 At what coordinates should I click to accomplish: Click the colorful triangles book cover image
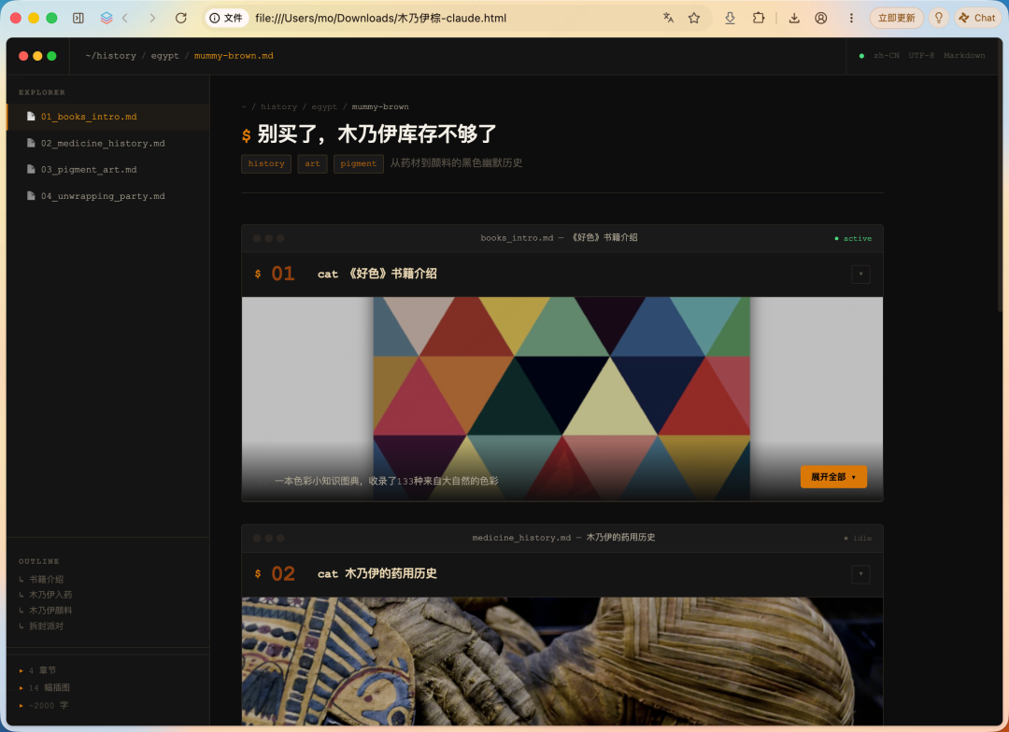pyautogui.click(x=561, y=398)
